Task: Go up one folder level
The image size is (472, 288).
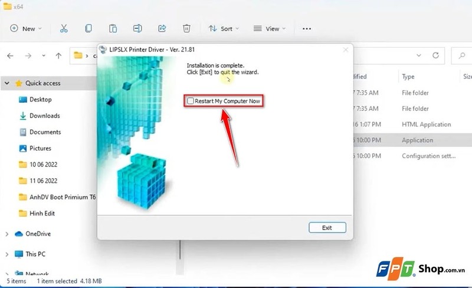Action: [x=58, y=55]
